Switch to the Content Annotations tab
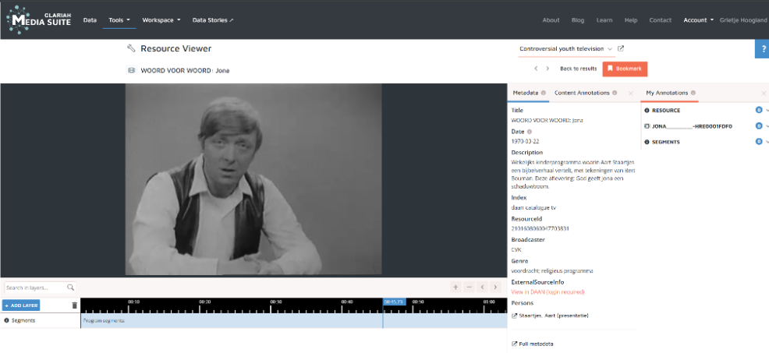 coord(582,93)
